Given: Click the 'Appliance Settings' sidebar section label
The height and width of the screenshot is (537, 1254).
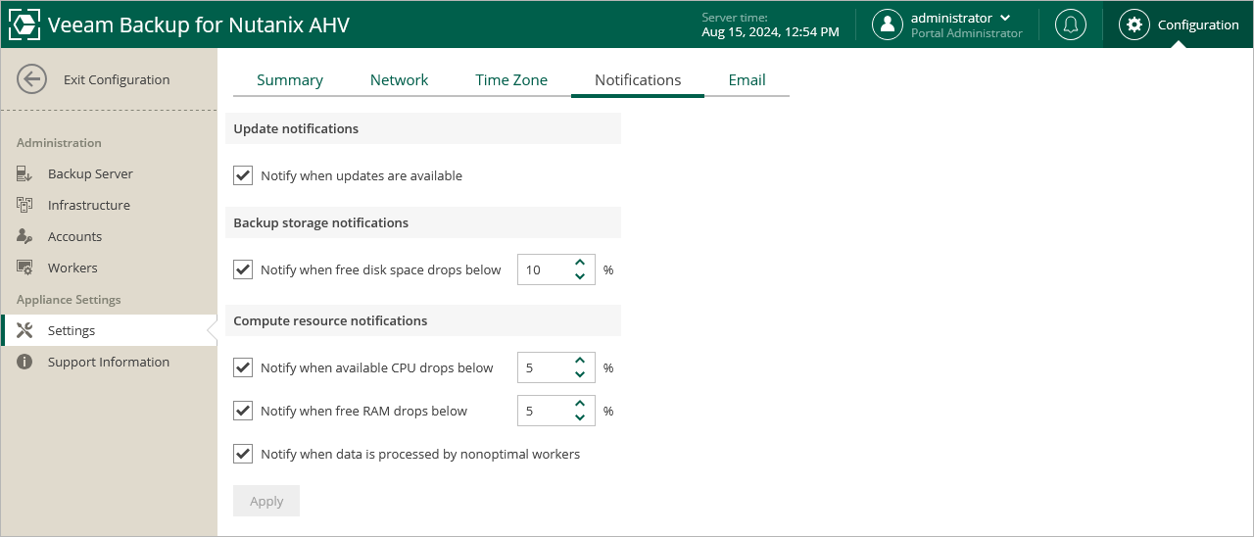Looking at the screenshot, I should 69,299.
